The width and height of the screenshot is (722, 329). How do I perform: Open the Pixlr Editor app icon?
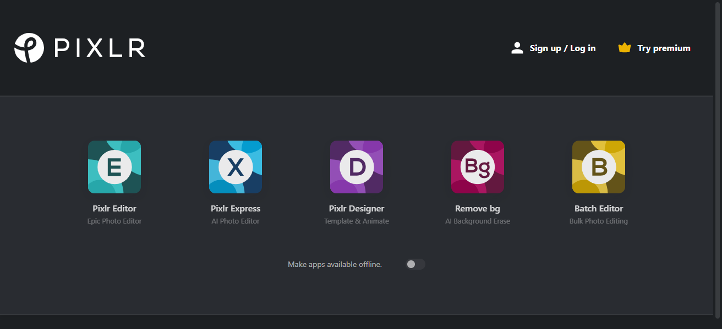pyautogui.click(x=114, y=167)
